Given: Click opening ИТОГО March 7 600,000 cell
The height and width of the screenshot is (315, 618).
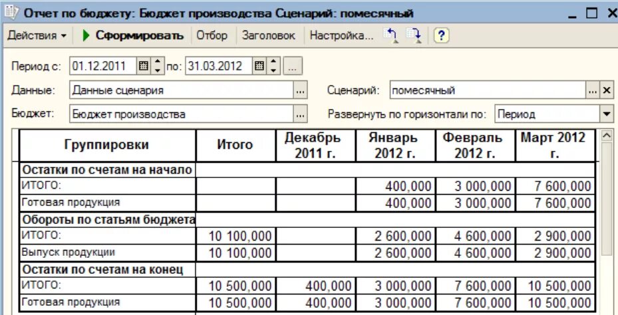Looking at the screenshot, I should coord(555,185).
